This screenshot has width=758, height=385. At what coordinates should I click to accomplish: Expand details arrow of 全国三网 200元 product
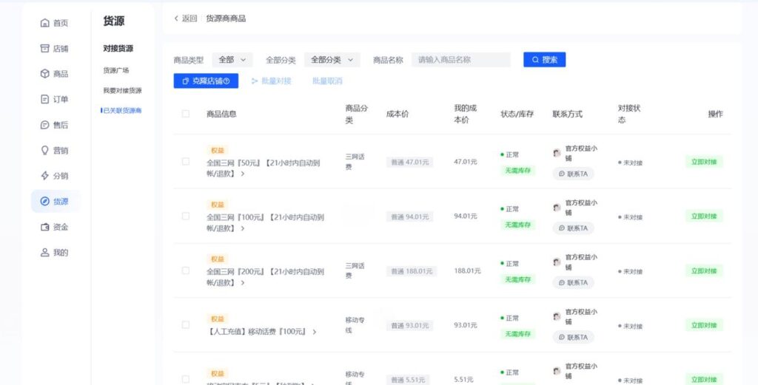243,283
